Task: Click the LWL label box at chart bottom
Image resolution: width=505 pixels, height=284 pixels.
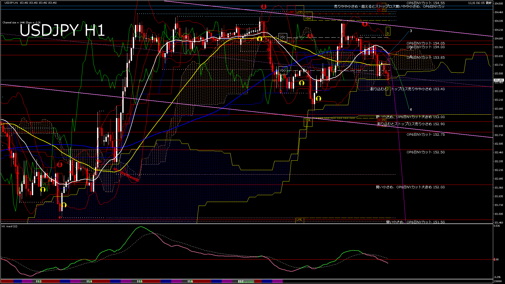Action: click(299, 220)
